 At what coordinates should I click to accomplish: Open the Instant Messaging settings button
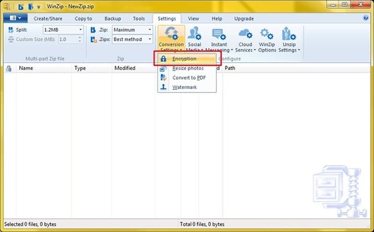(x=219, y=39)
